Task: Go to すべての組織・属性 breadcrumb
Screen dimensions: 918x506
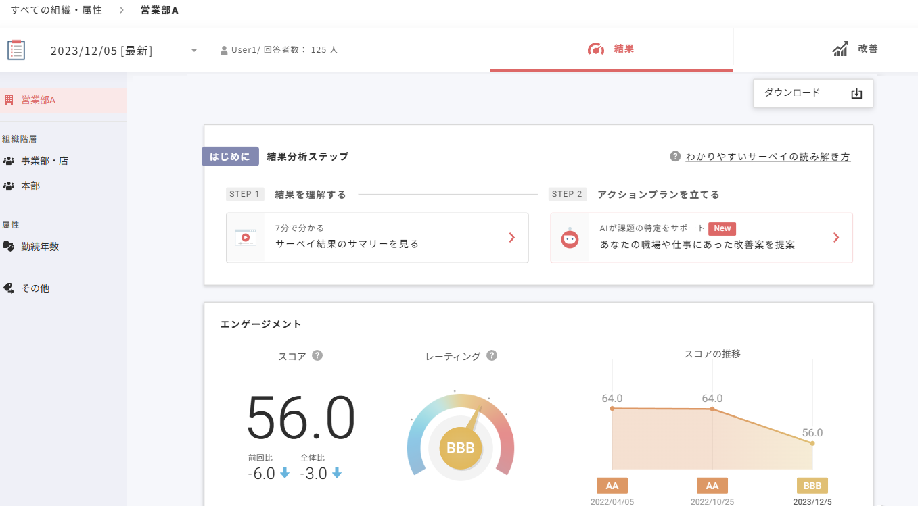Action: [x=56, y=10]
